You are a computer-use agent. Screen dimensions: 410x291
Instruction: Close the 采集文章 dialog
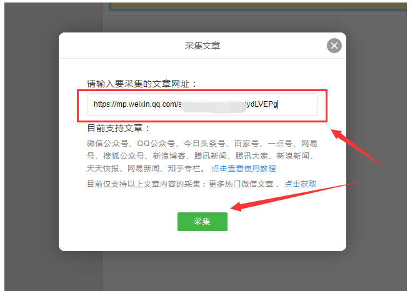[x=334, y=46]
